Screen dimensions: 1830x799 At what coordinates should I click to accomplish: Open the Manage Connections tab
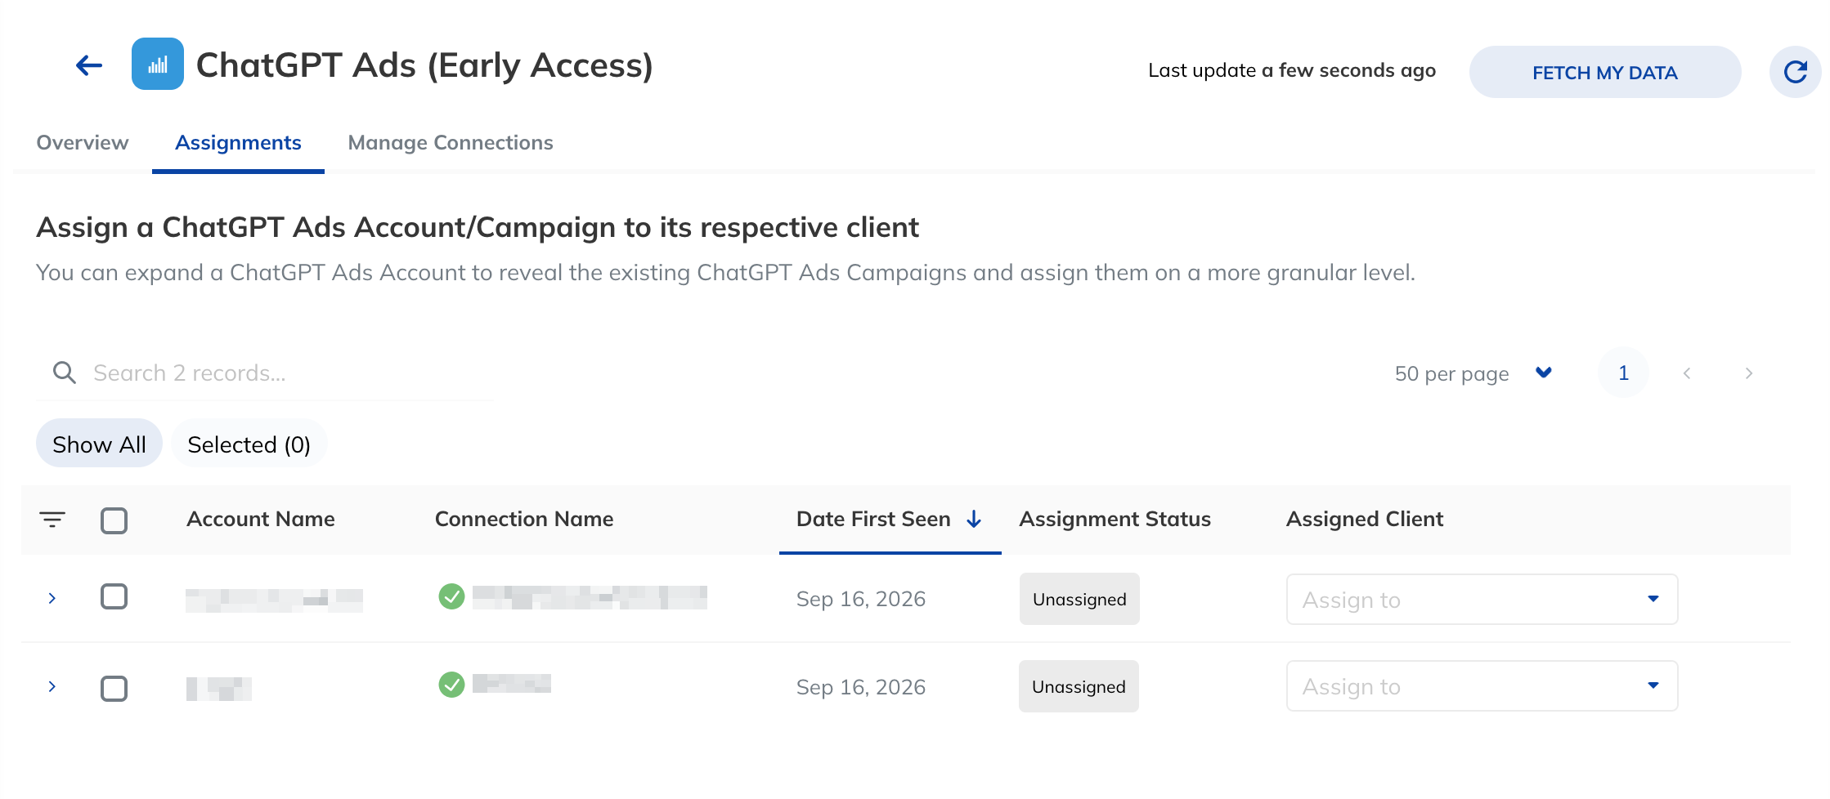(x=451, y=143)
